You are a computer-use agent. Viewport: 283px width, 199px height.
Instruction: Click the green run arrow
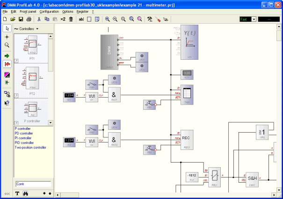coord(7,56)
